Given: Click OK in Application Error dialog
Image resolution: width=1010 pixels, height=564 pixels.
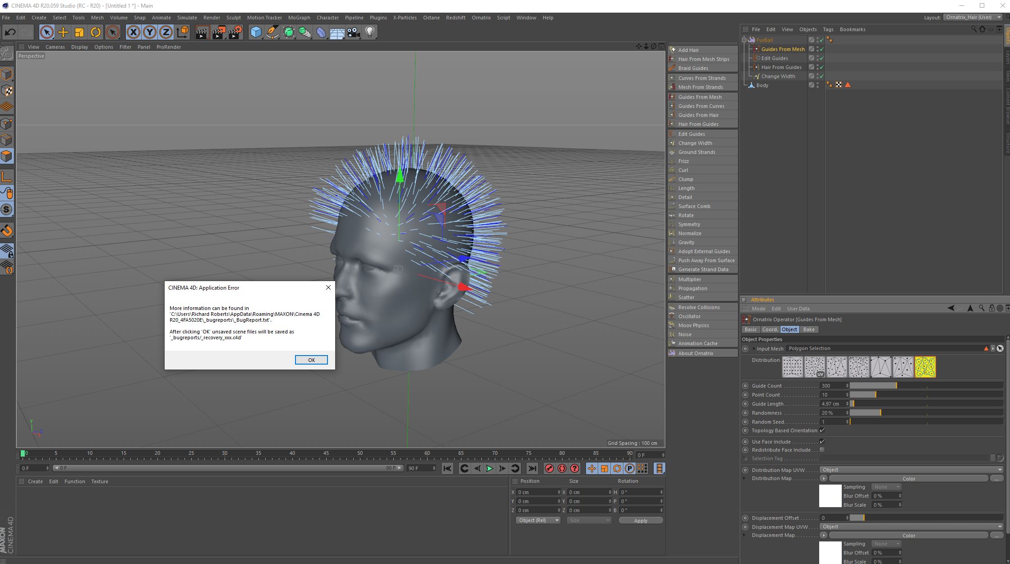Looking at the screenshot, I should 311,360.
